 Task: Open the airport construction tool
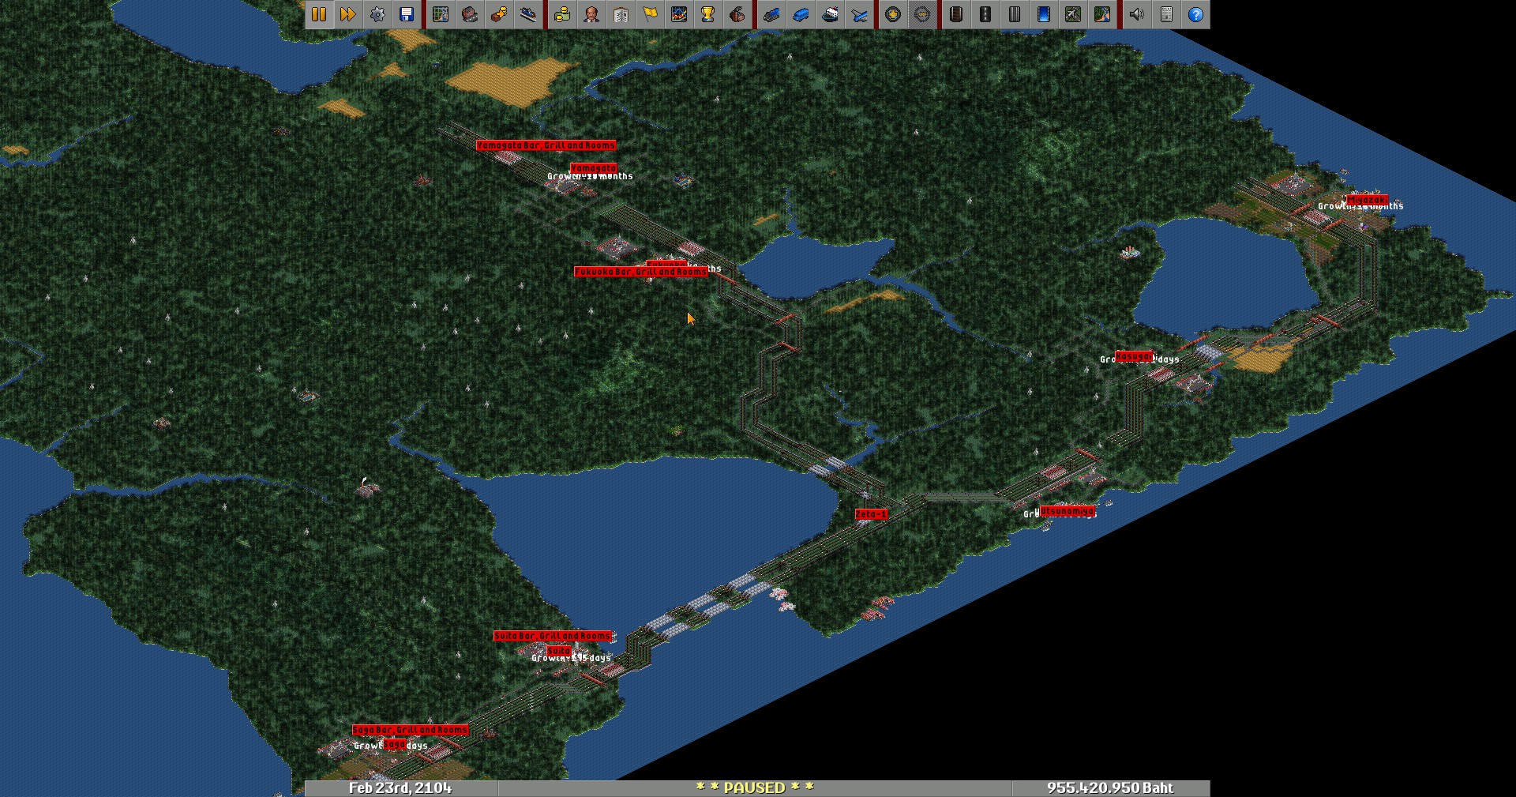pos(1073,14)
